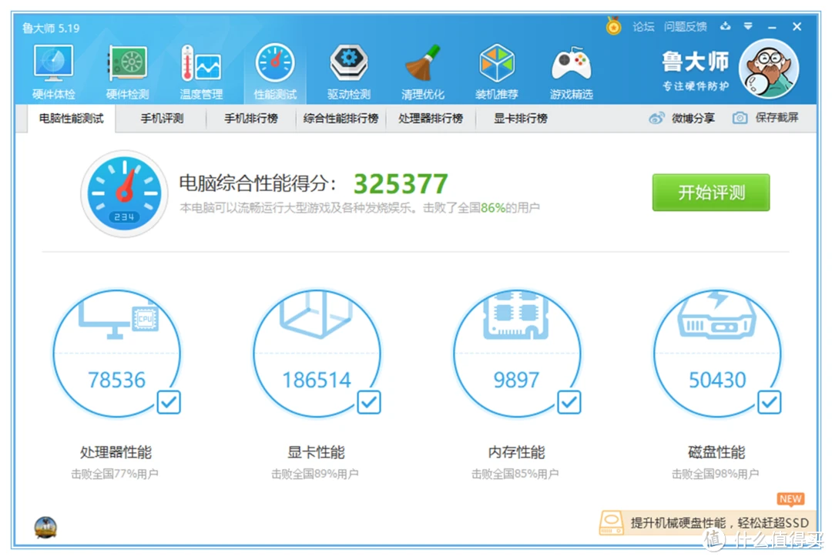Click the speedometer gauge score icon

pos(124,194)
